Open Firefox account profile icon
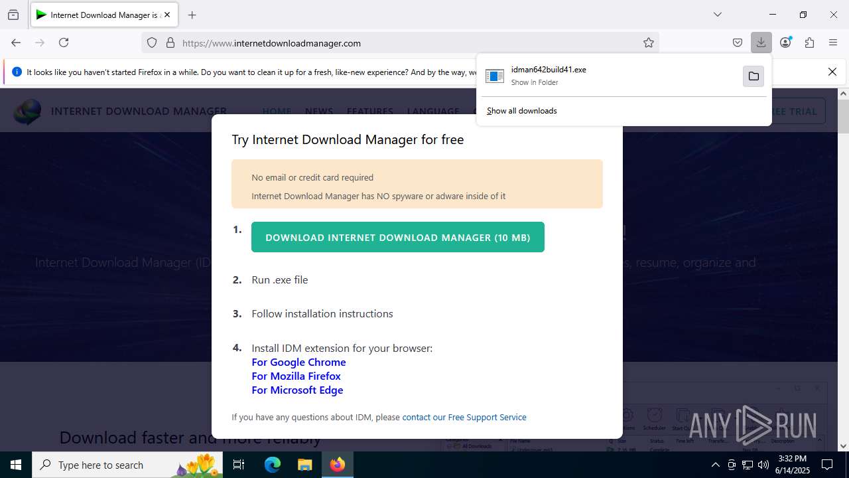Viewport: 849px width, 478px height. 785,42
